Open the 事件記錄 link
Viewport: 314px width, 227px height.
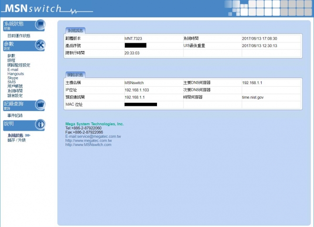coord(15,115)
